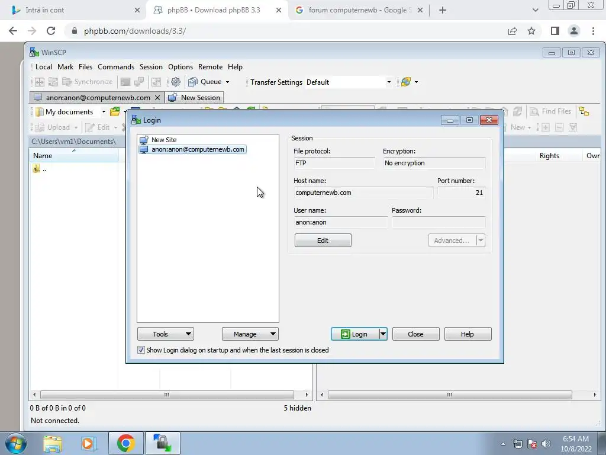Screen dimensions: 606x455
Task: Click the Edit button for the session
Action: 323,241
